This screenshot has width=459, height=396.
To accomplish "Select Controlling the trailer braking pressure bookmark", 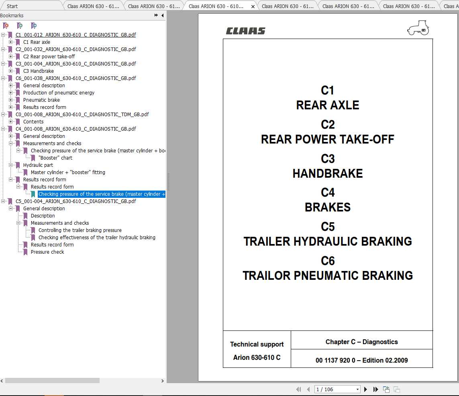I will click(80, 230).
